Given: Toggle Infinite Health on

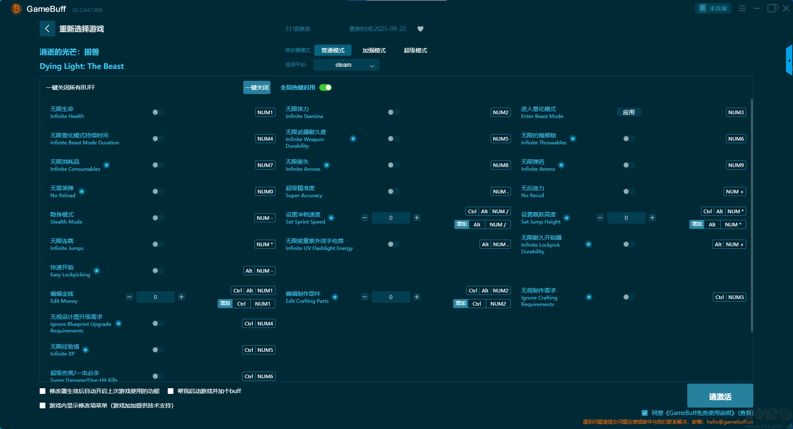Looking at the screenshot, I should pos(158,112).
